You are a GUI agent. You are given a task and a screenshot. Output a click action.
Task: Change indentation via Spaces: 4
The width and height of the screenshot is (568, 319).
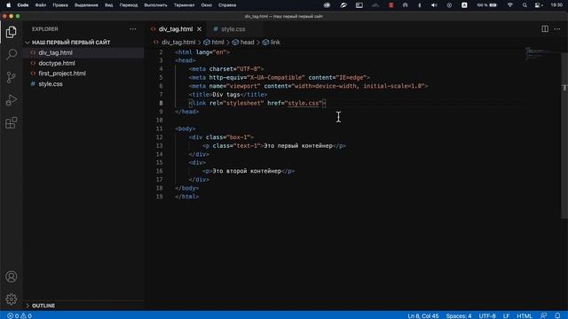459,315
